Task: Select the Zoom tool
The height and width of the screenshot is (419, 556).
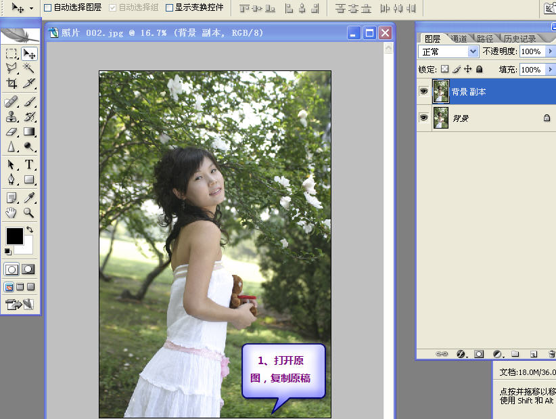Action: pos(29,213)
